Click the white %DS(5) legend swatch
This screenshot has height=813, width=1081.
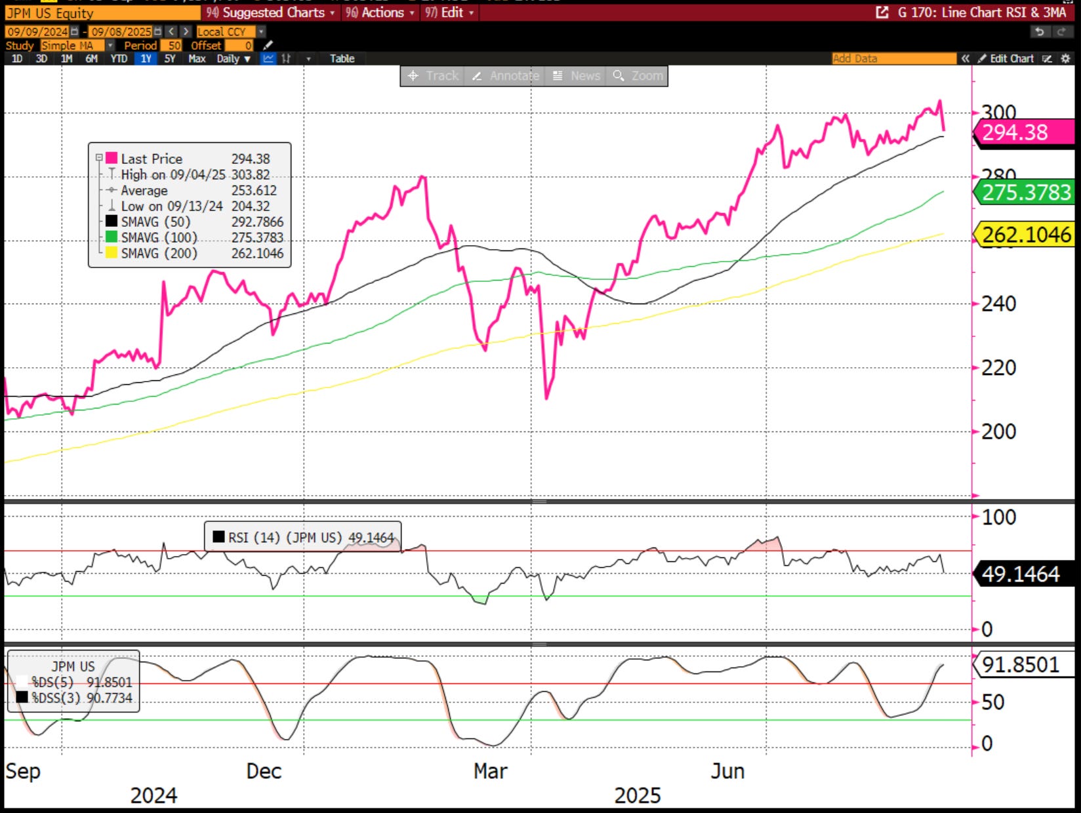(x=22, y=682)
